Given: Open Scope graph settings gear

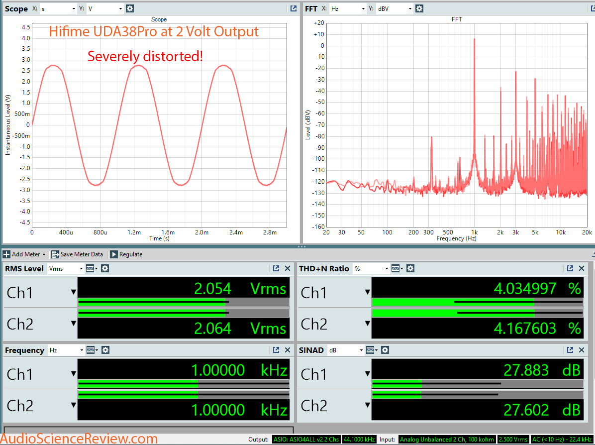Looking at the screenshot, I should click(x=130, y=8).
